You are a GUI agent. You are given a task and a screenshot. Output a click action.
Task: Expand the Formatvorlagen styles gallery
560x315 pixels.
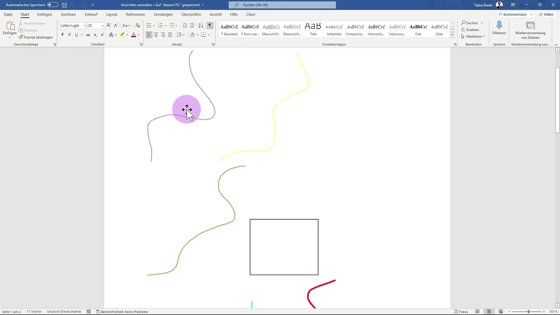(x=452, y=35)
